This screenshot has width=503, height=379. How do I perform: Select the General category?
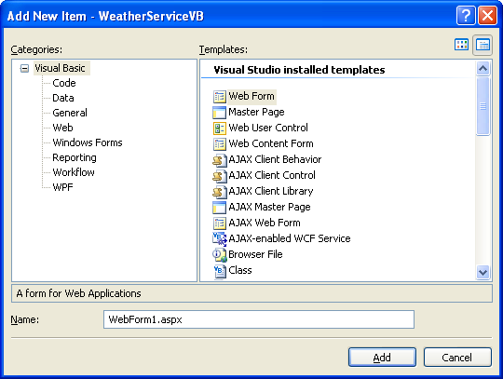point(70,113)
